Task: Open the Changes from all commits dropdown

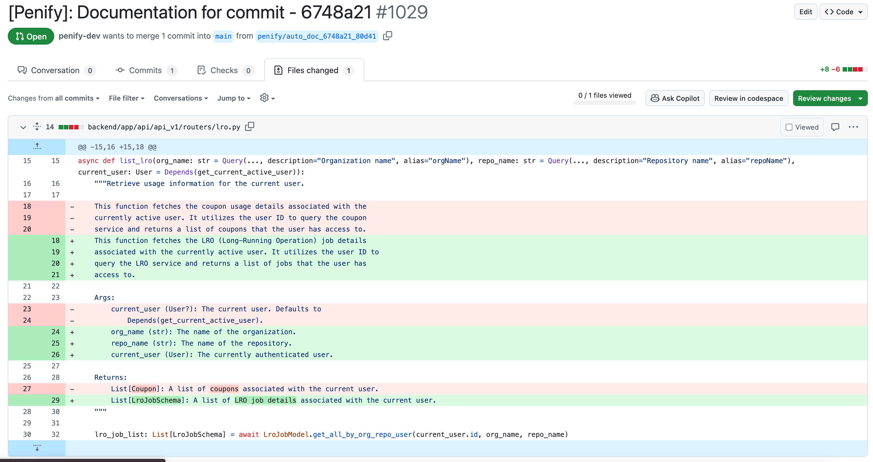Action: click(x=54, y=98)
